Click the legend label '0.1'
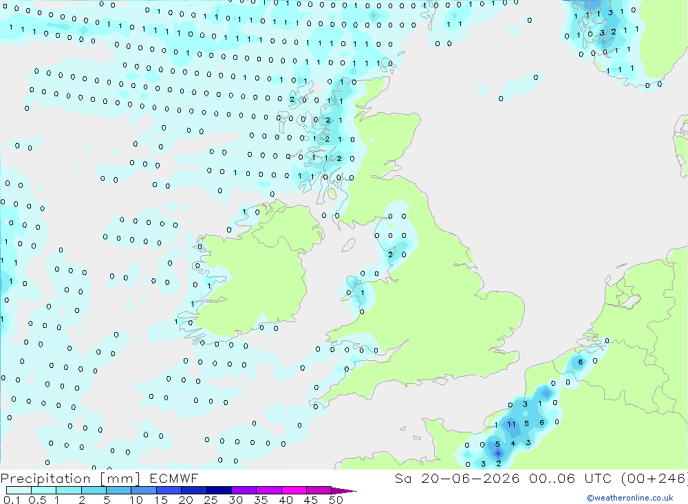This screenshot has width=688, height=504. (x=12, y=500)
